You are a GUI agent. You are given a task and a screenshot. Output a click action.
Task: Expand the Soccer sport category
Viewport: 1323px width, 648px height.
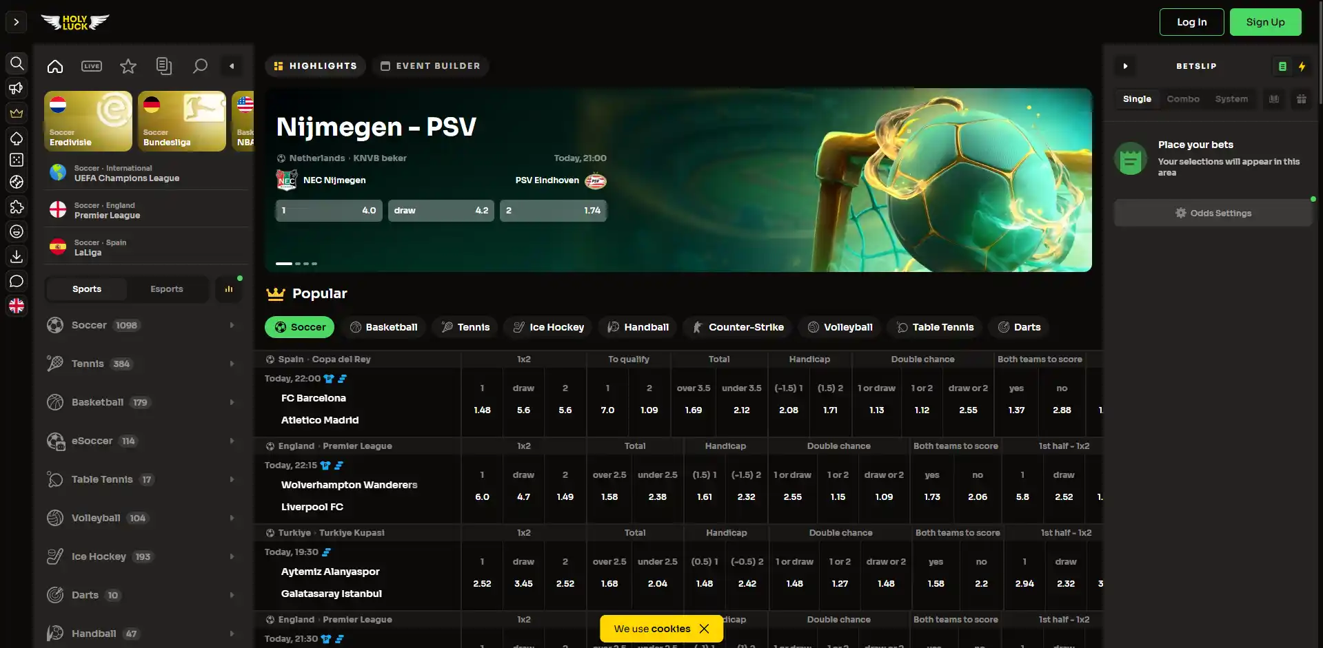pos(143,325)
